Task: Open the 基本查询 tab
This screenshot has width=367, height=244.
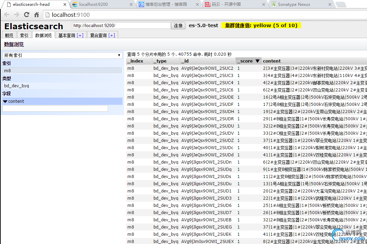Action: pyautogui.click(x=67, y=35)
